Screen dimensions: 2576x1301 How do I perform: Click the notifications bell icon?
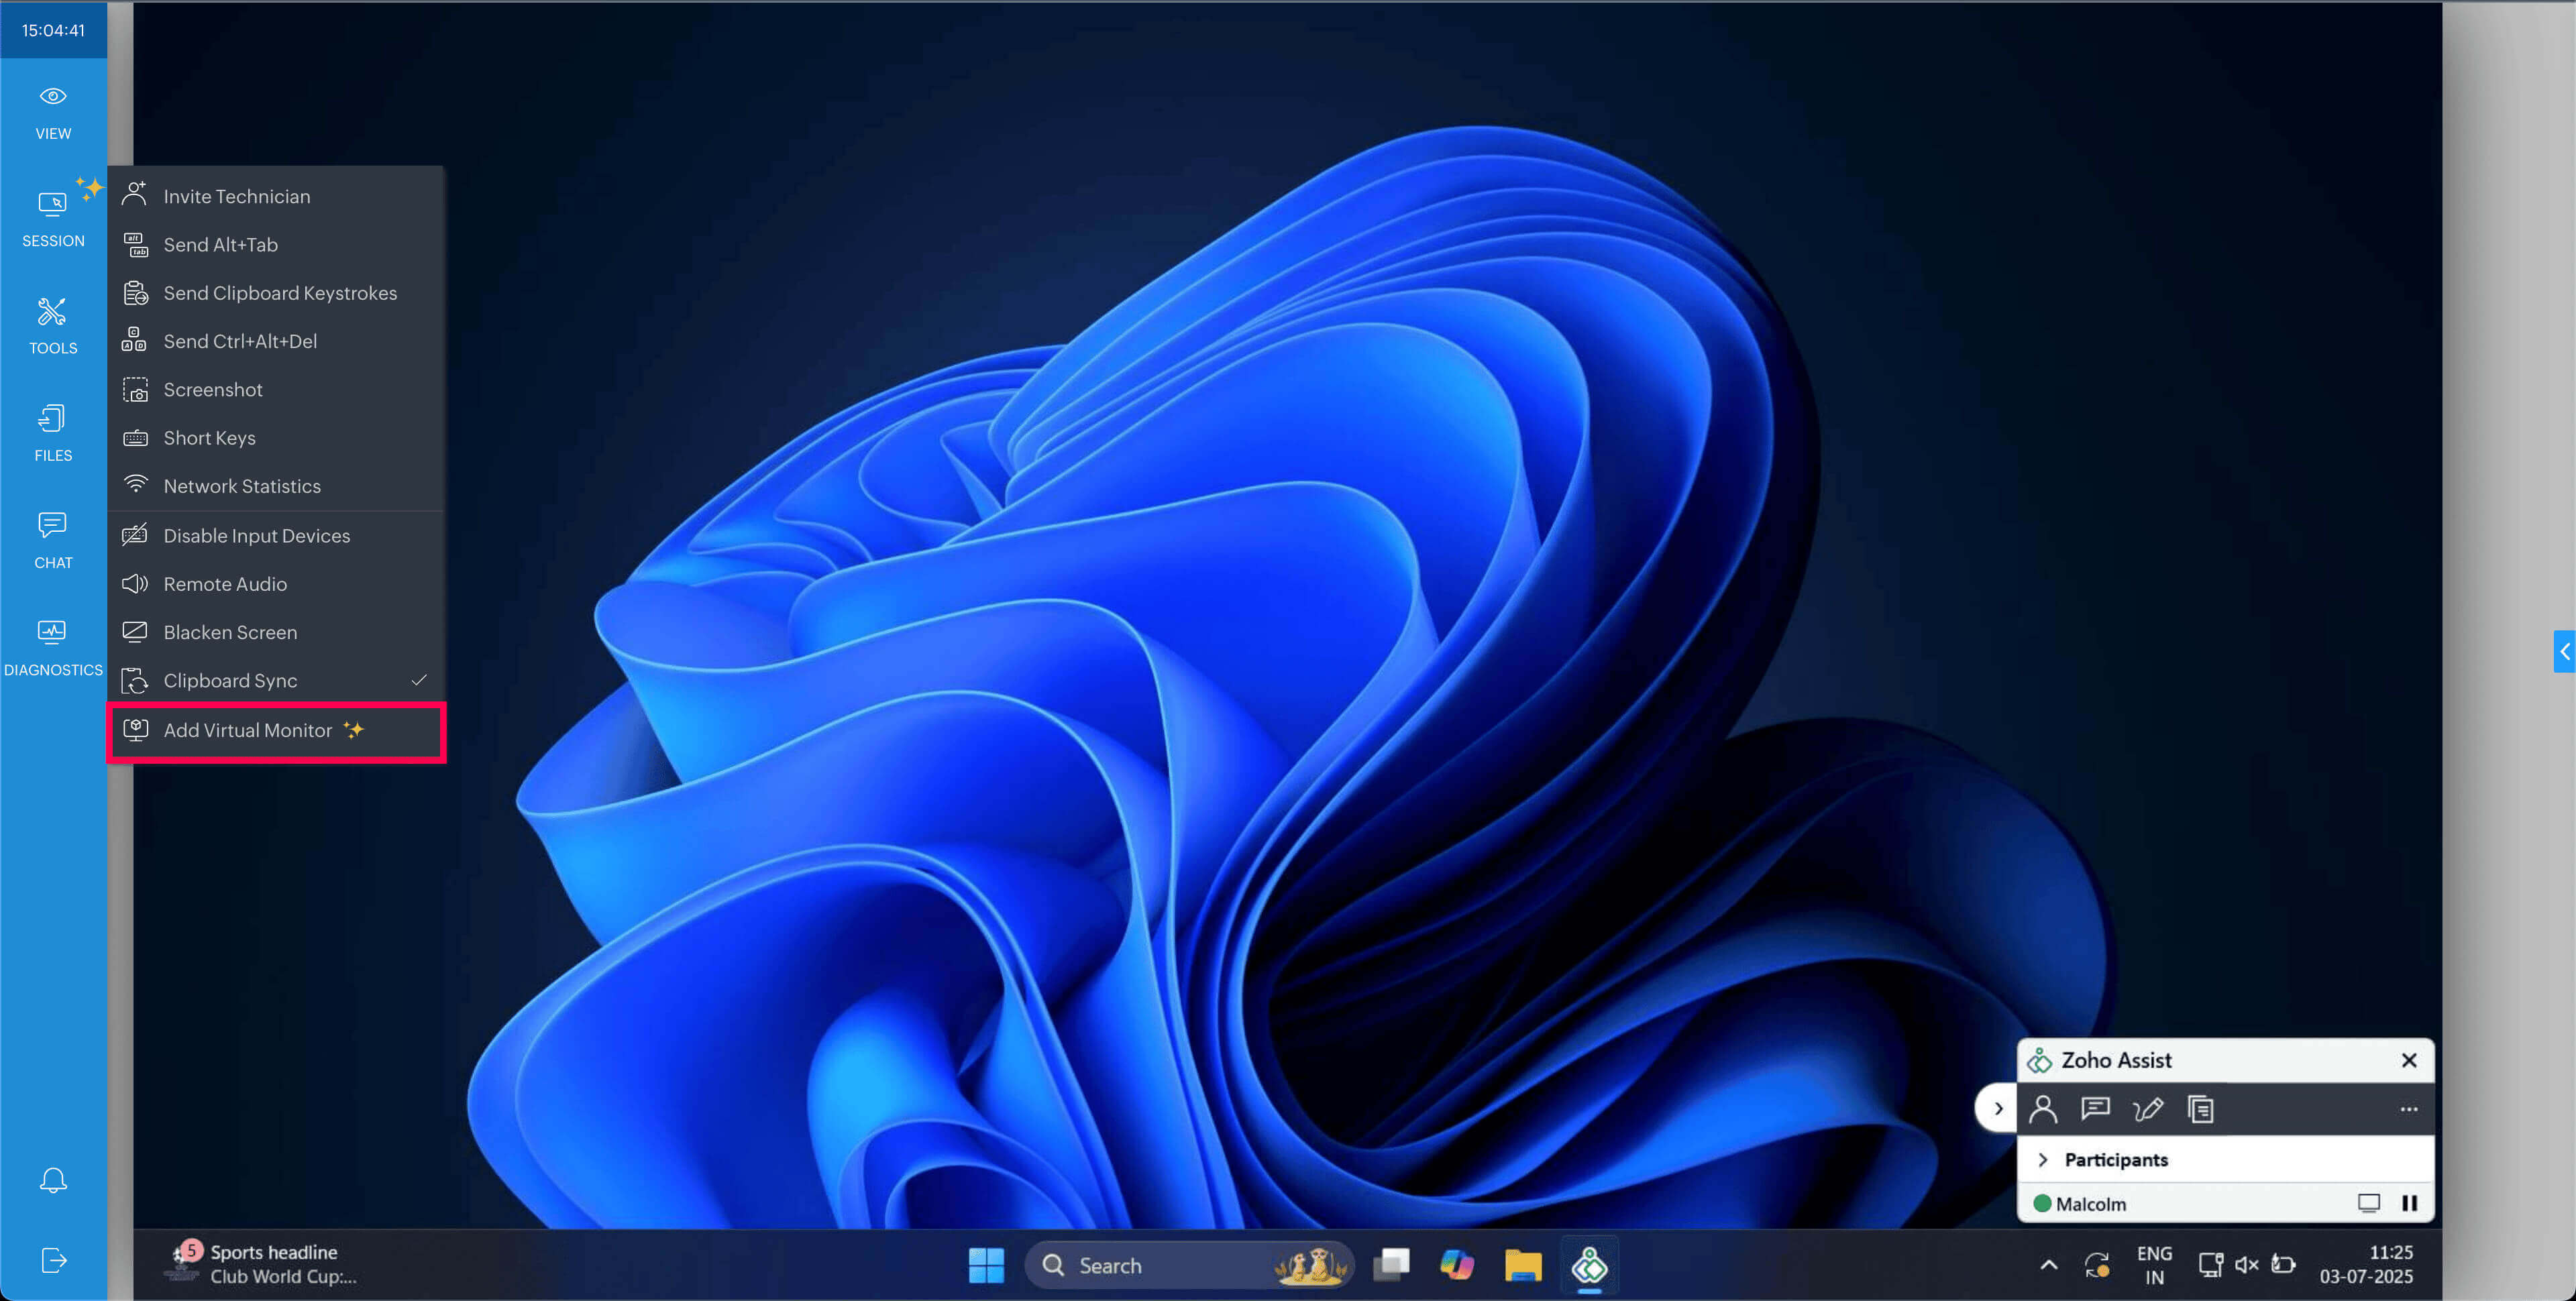tap(53, 1180)
